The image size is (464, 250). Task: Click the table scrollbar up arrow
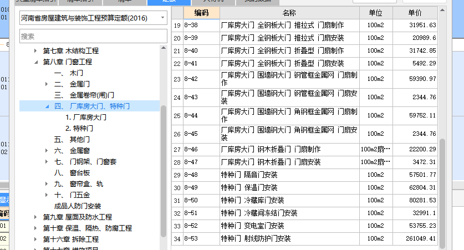click(x=442, y=10)
